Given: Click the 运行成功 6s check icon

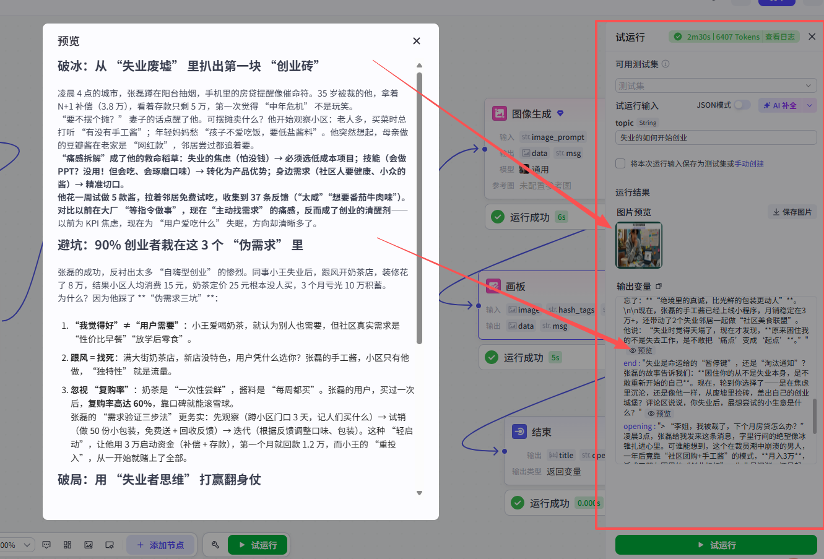Looking at the screenshot, I should point(497,217).
